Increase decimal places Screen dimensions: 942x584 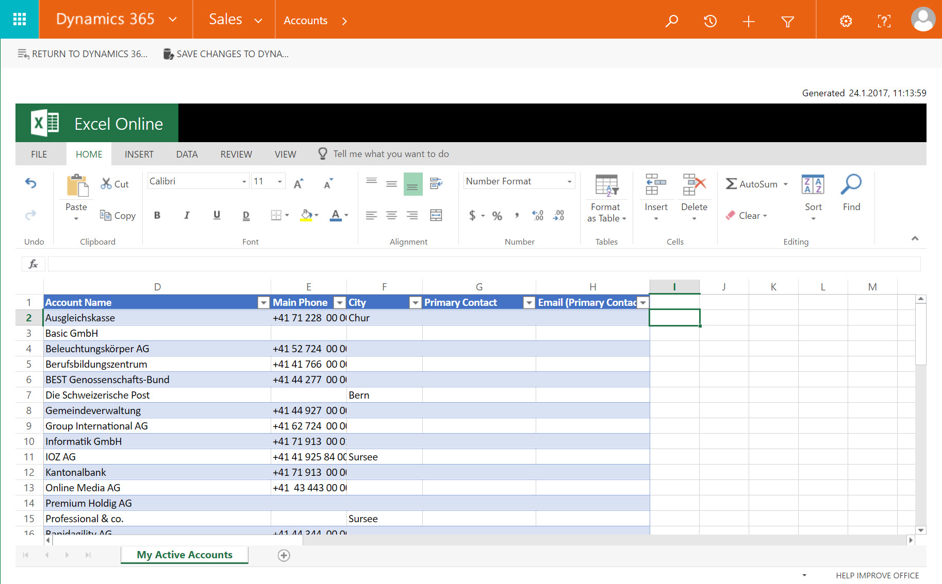[538, 216]
